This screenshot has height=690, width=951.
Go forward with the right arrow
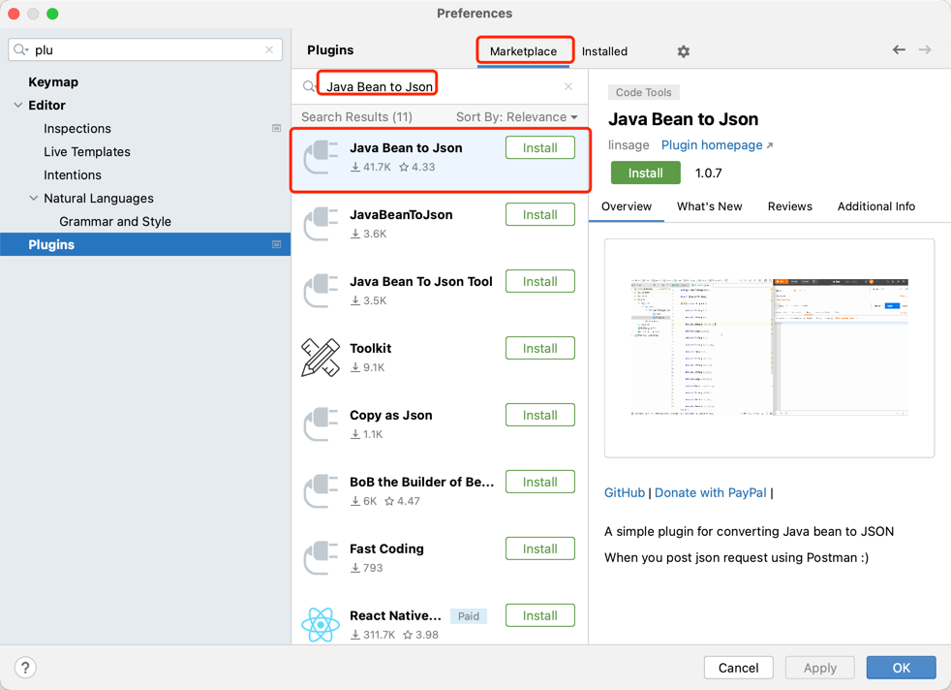[925, 49]
